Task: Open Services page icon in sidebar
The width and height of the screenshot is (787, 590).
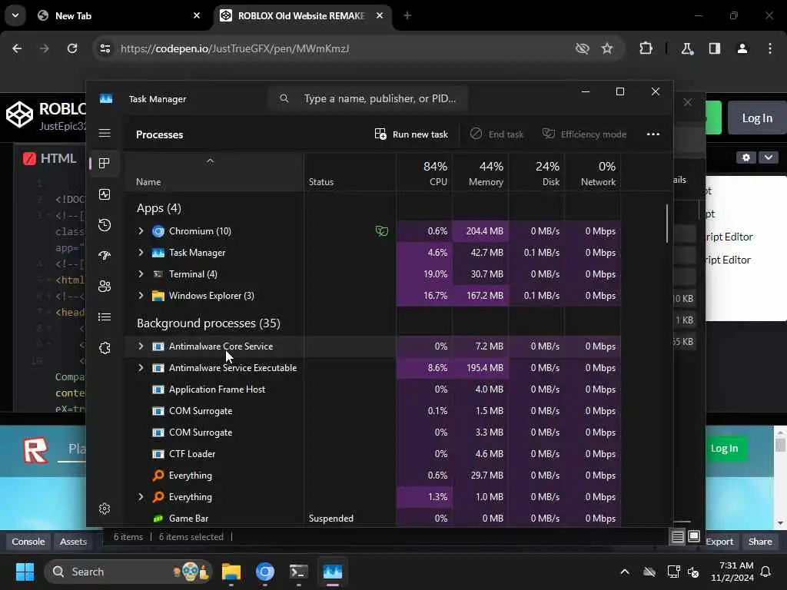Action: coord(105,348)
